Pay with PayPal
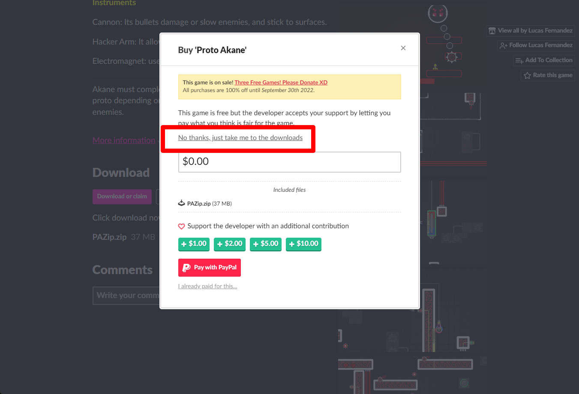This screenshot has height=394, width=579. coord(210,268)
